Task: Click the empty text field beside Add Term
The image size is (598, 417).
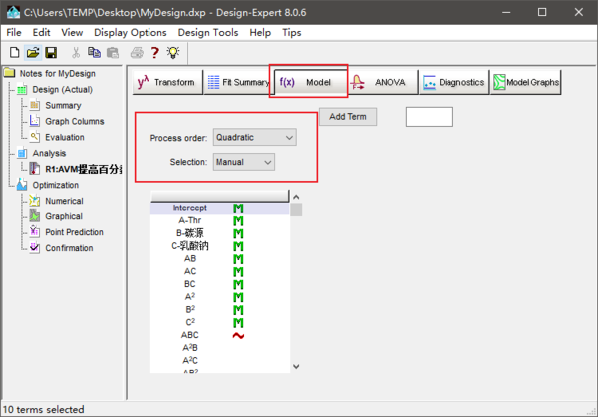Action: click(429, 117)
